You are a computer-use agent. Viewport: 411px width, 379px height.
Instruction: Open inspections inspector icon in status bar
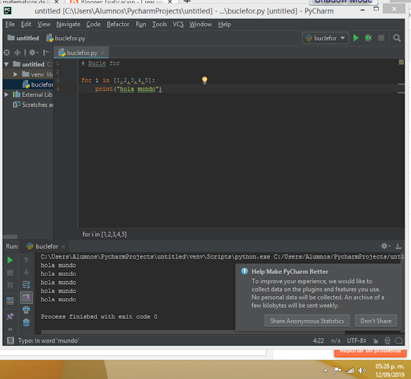pos(387,341)
